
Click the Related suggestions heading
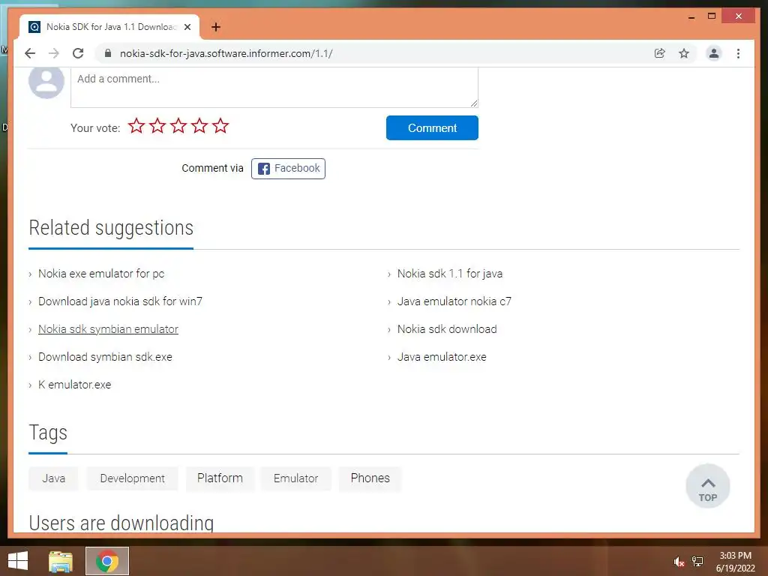click(111, 228)
